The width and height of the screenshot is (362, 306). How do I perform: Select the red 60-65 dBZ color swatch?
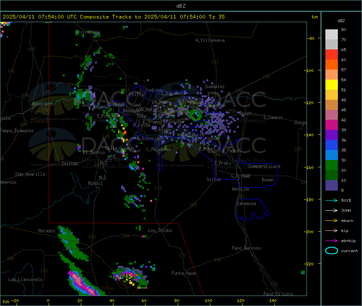[331, 55]
